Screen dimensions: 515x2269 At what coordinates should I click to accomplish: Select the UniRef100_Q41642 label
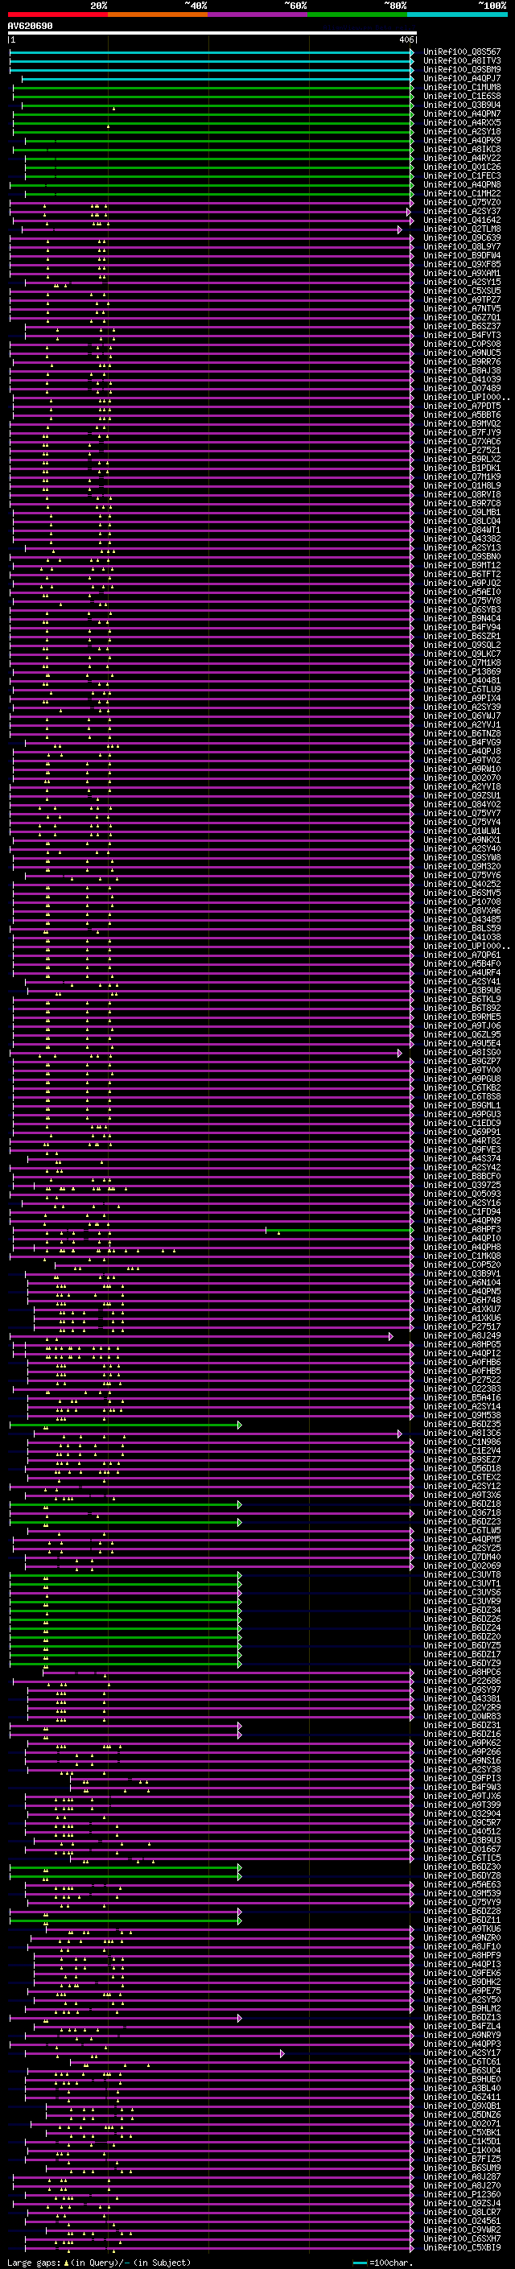[x=462, y=221]
